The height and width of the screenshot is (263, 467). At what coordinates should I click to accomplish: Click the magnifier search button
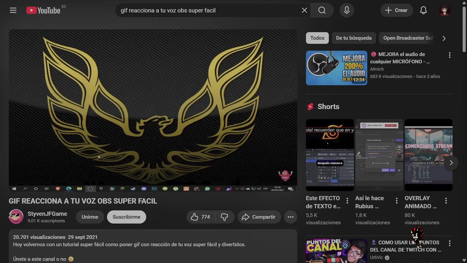pyautogui.click(x=322, y=10)
